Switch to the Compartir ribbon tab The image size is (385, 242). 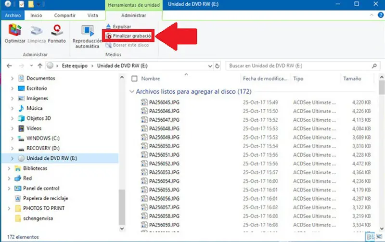pyautogui.click(x=64, y=15)
